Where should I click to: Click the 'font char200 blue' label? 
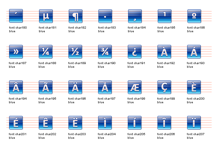196,100
